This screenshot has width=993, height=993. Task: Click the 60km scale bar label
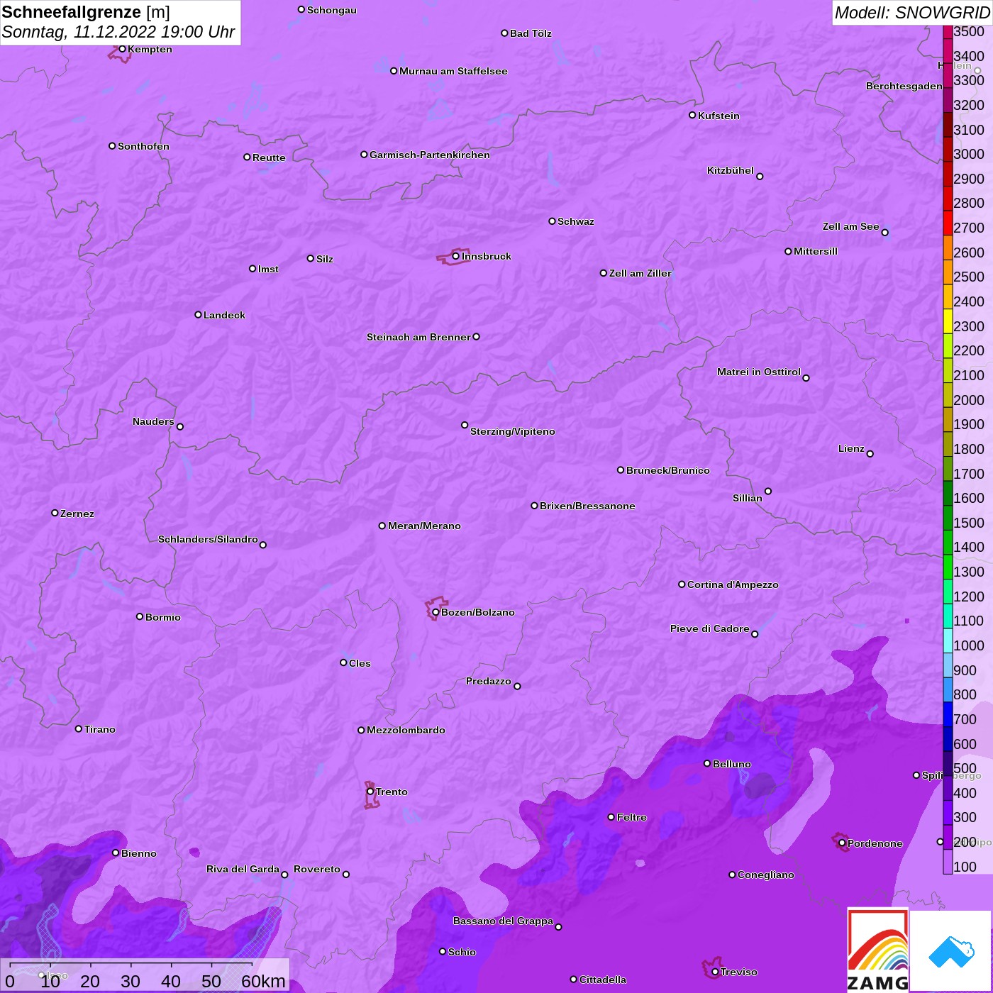263,981
